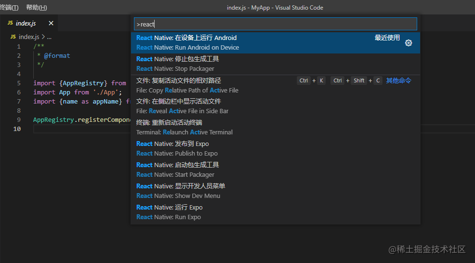Open the 帮助(H) menu

coord(36,7)
